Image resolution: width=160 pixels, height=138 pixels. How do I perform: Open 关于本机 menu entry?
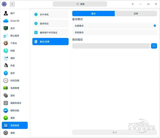point(50,14)
